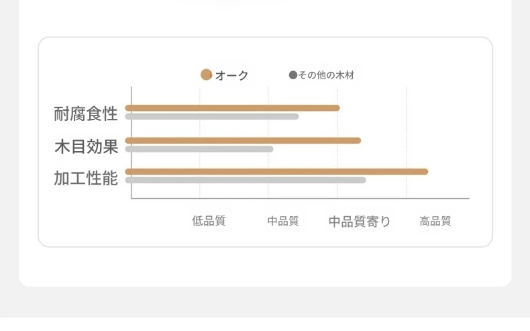Click the 加工性能 row label
Viewport: 530px width, 331px height.
[86, 178]
